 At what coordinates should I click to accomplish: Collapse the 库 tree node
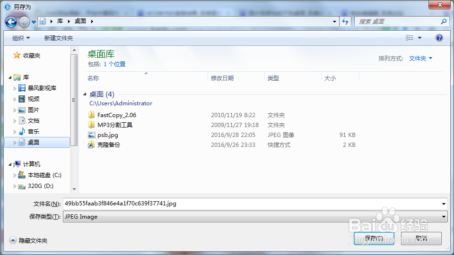(10, 77)
